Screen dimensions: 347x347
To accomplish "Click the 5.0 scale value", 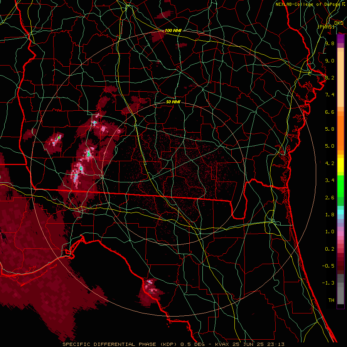I will coord(330,146).
